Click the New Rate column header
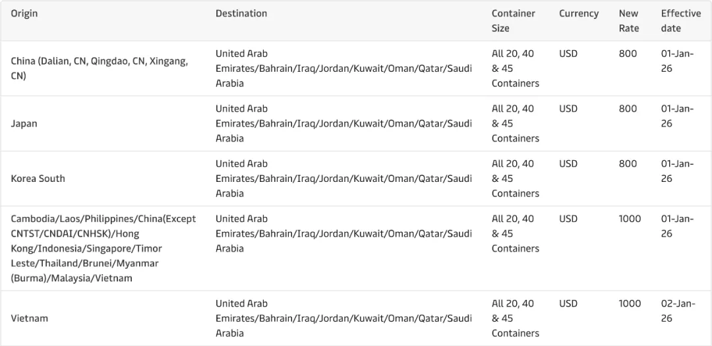The height and width of the screenshot is (346, 712). click(x=629, y=20)
